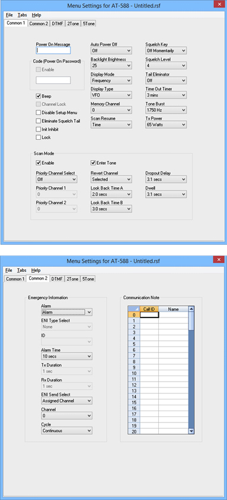Open Help menu in bottom window
Viewport: 227px width, 500px height.
pyautogui.click(x=36, y=270)
